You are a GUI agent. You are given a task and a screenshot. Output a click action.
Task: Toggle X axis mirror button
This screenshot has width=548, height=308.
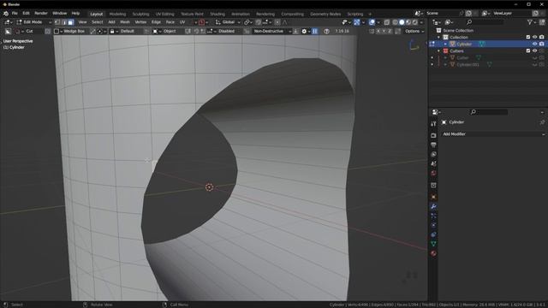click(378, 31)
